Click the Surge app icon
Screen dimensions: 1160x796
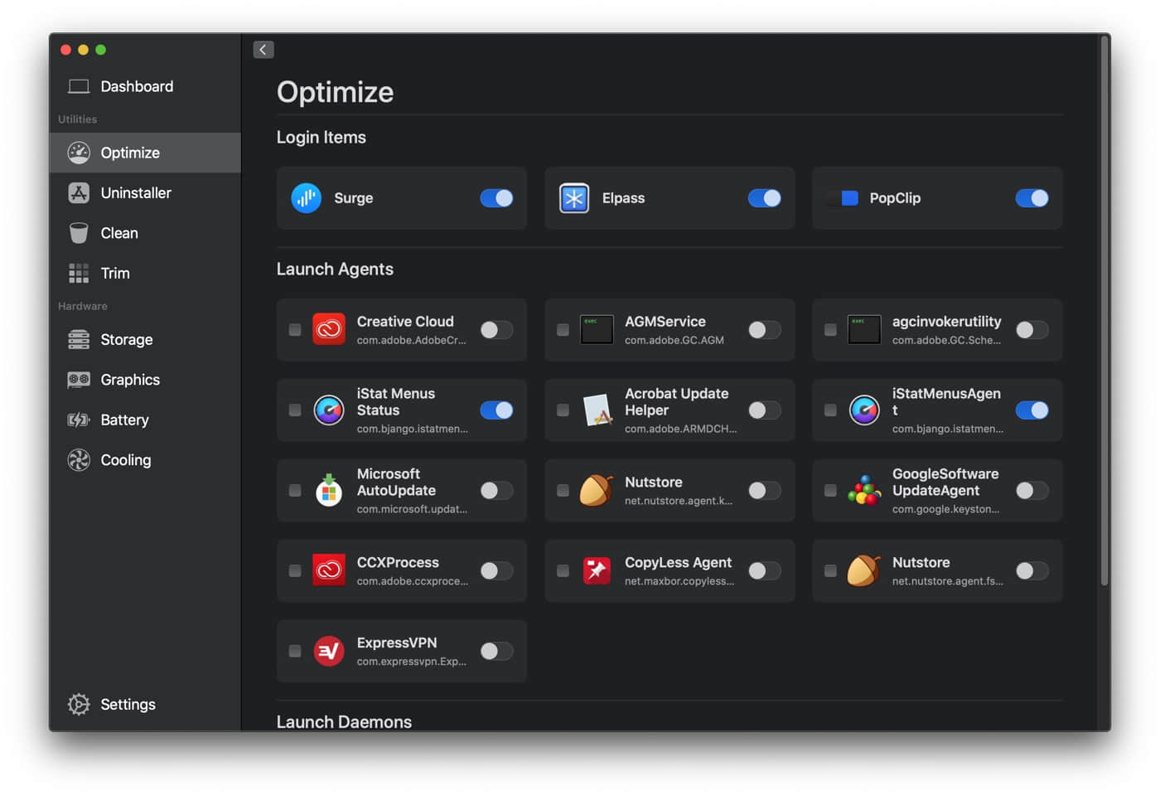click(x=307, y=198)
